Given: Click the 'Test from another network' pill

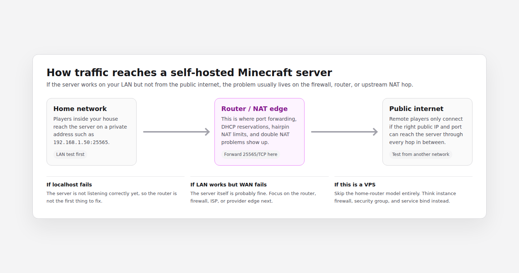Looking at the screenshot, I should click(421, 154).
